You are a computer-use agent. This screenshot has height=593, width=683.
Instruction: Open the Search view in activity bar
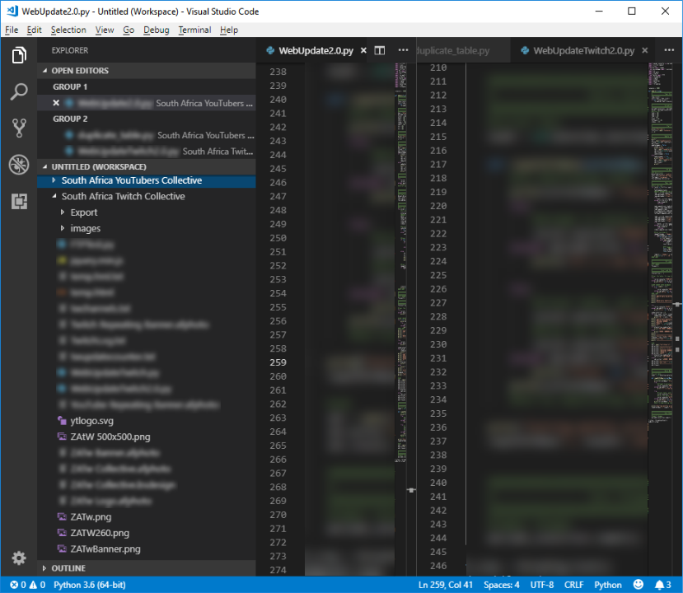pyautogui.click(x=19, y=91)
